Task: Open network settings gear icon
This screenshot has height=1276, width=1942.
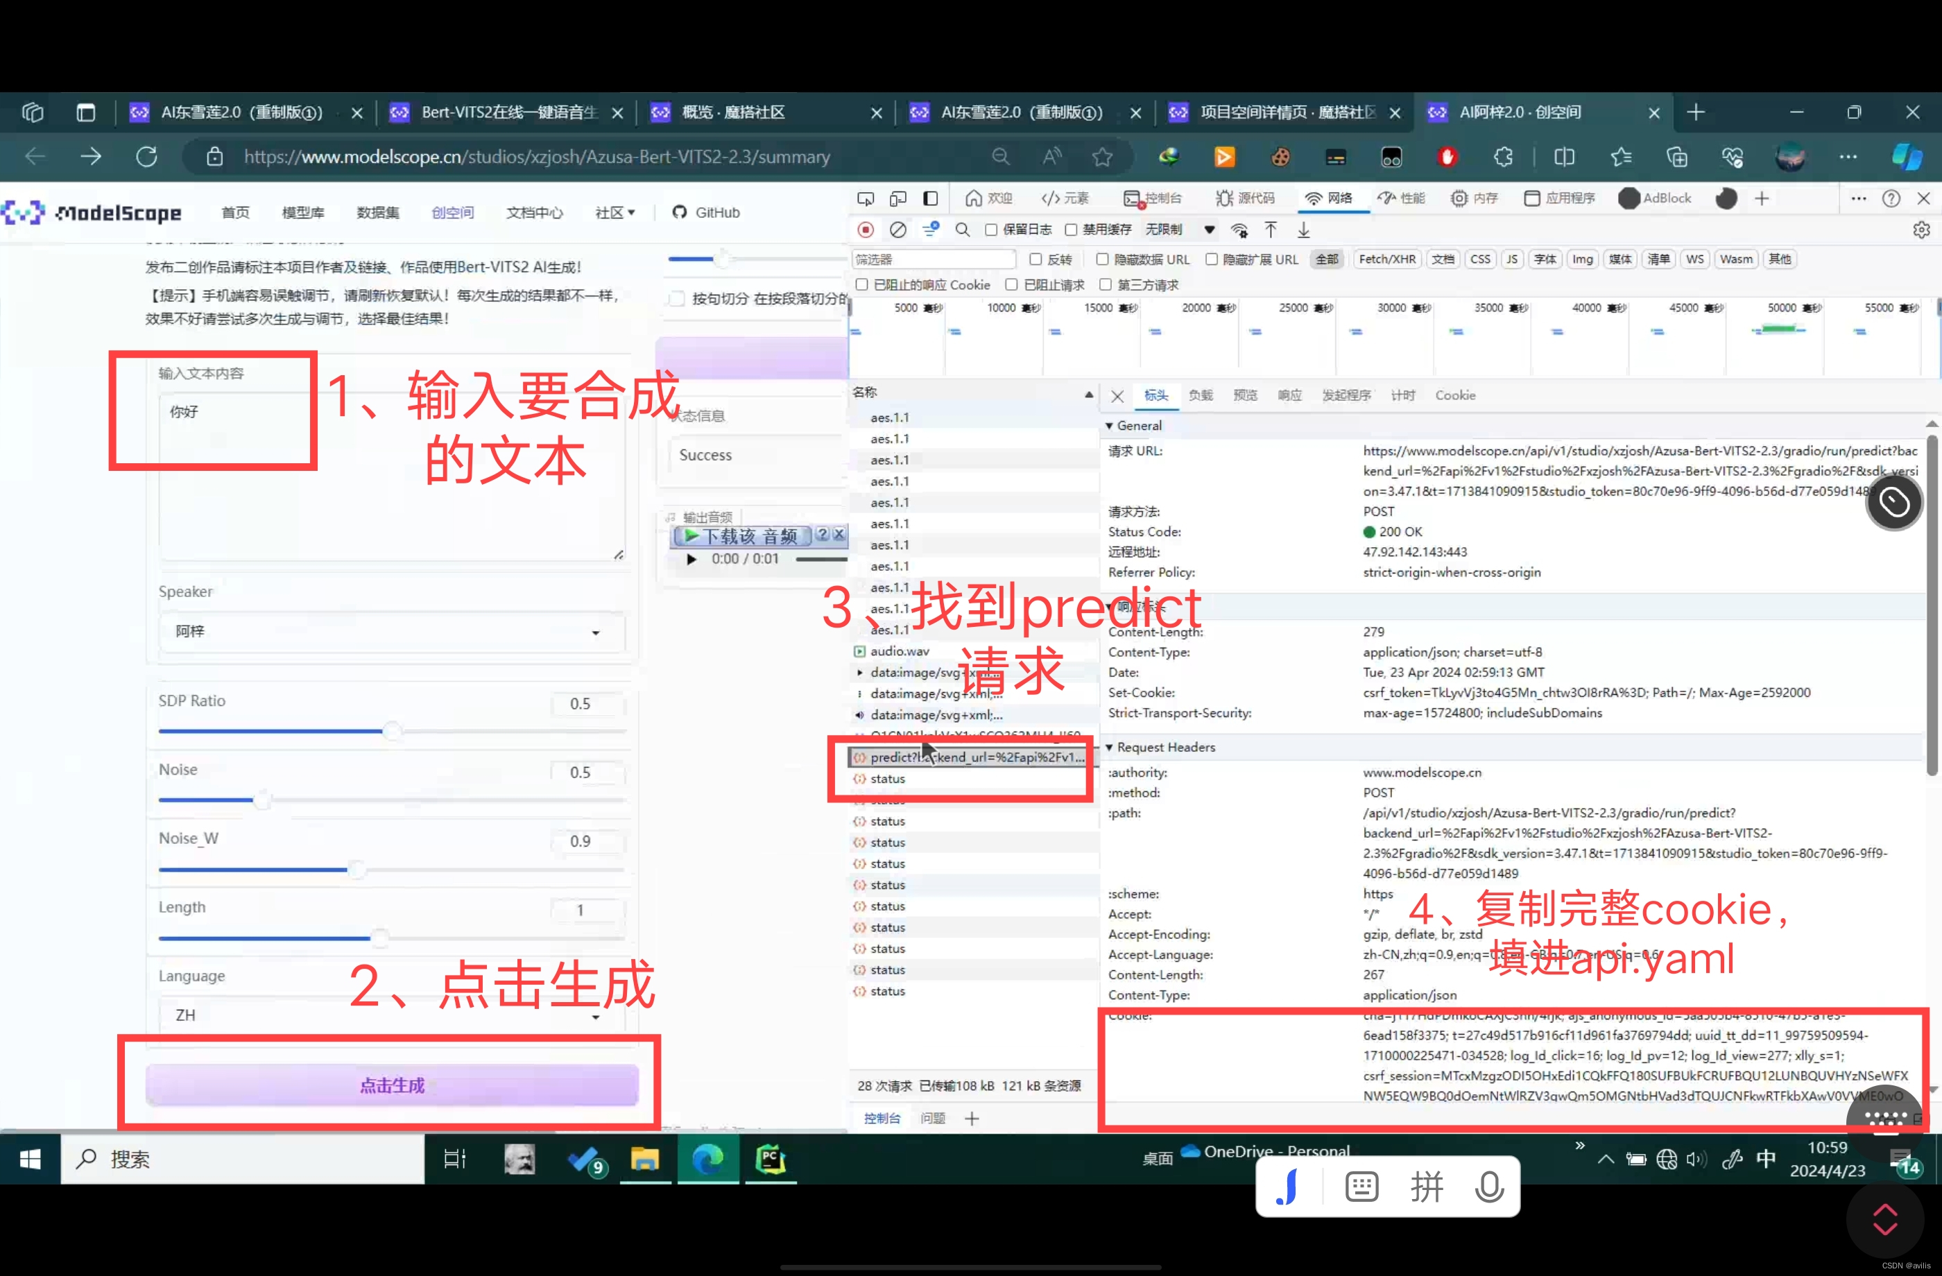Action: tap(1920, 230)
